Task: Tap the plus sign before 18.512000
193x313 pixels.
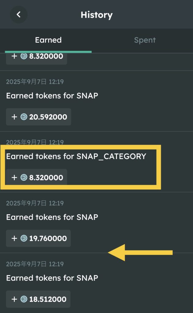Action: pos(14,299)
